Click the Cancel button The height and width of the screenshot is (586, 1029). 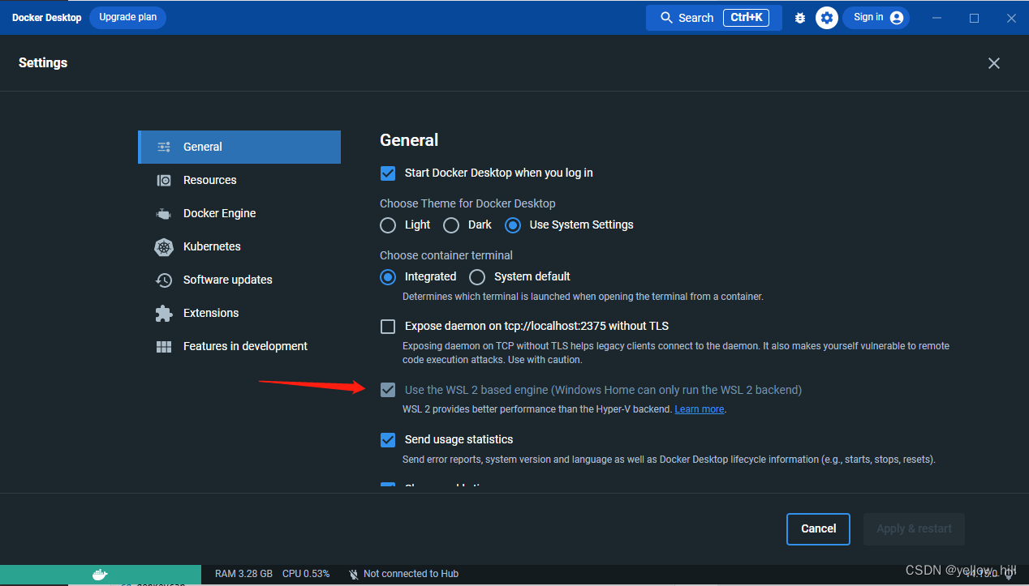[818, 528]
